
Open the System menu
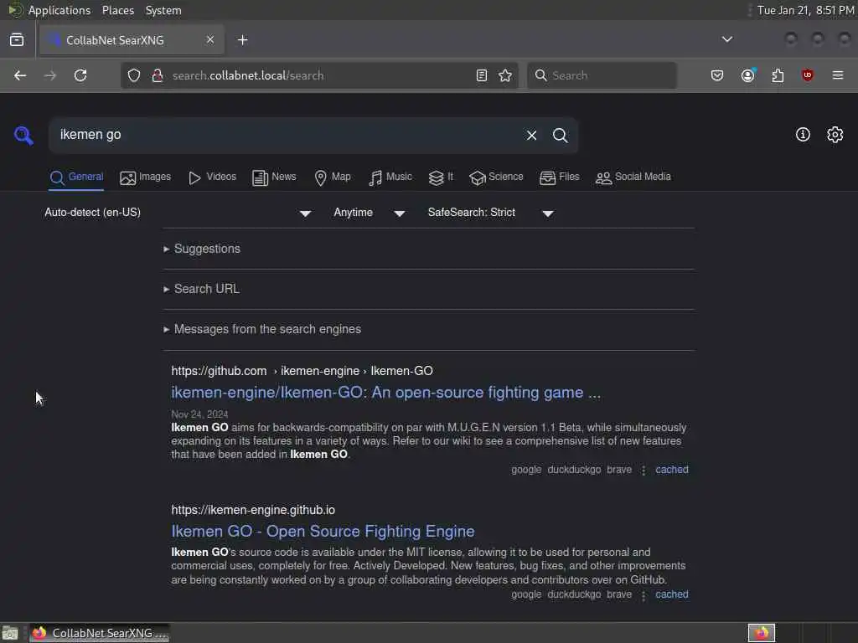163,10
